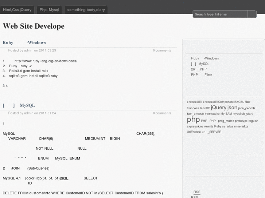Click the preg_match tag
The image size is (265, 198).
pos(226,121)
